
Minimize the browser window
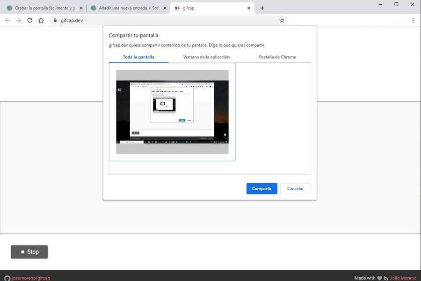point(380,4)
